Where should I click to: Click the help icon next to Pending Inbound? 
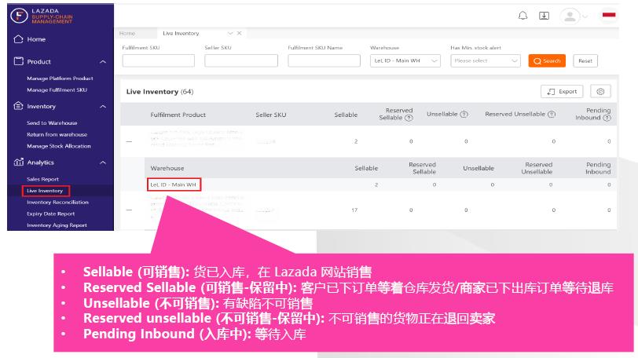point(607,118)
